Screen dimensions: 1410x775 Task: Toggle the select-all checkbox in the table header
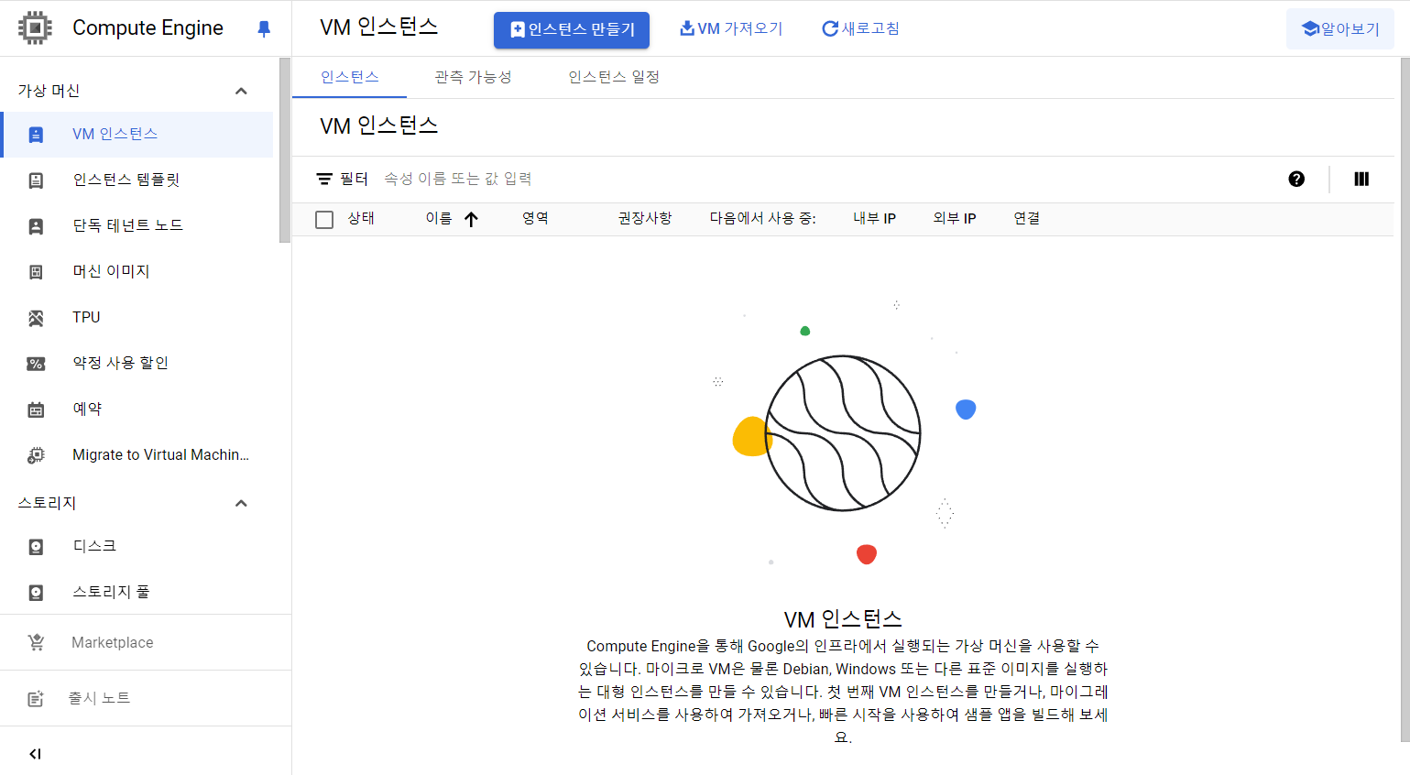tap(324, 220)
